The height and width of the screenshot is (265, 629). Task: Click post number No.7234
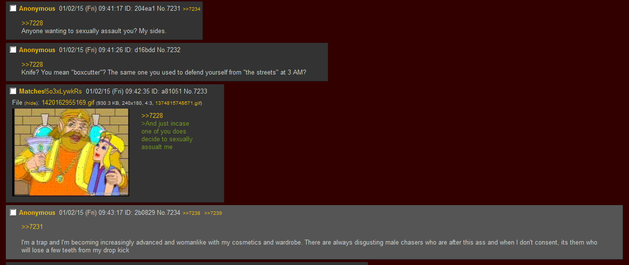[169, 212]
